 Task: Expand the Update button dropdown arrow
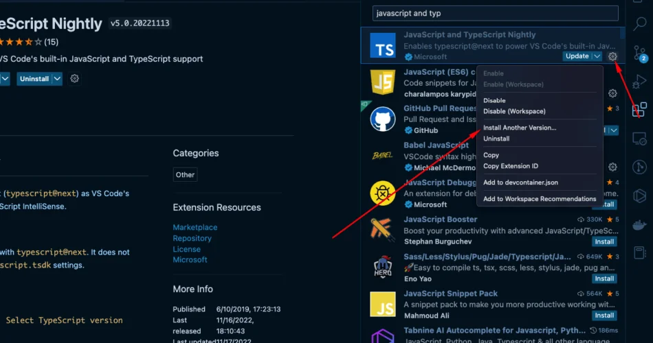(x=597, y=56)
